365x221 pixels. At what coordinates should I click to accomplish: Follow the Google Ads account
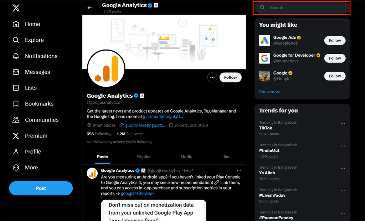335,40
